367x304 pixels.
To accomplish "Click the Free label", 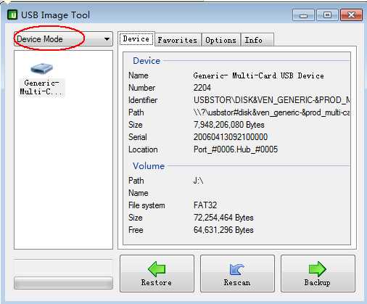I will click(x=136, y=230).
